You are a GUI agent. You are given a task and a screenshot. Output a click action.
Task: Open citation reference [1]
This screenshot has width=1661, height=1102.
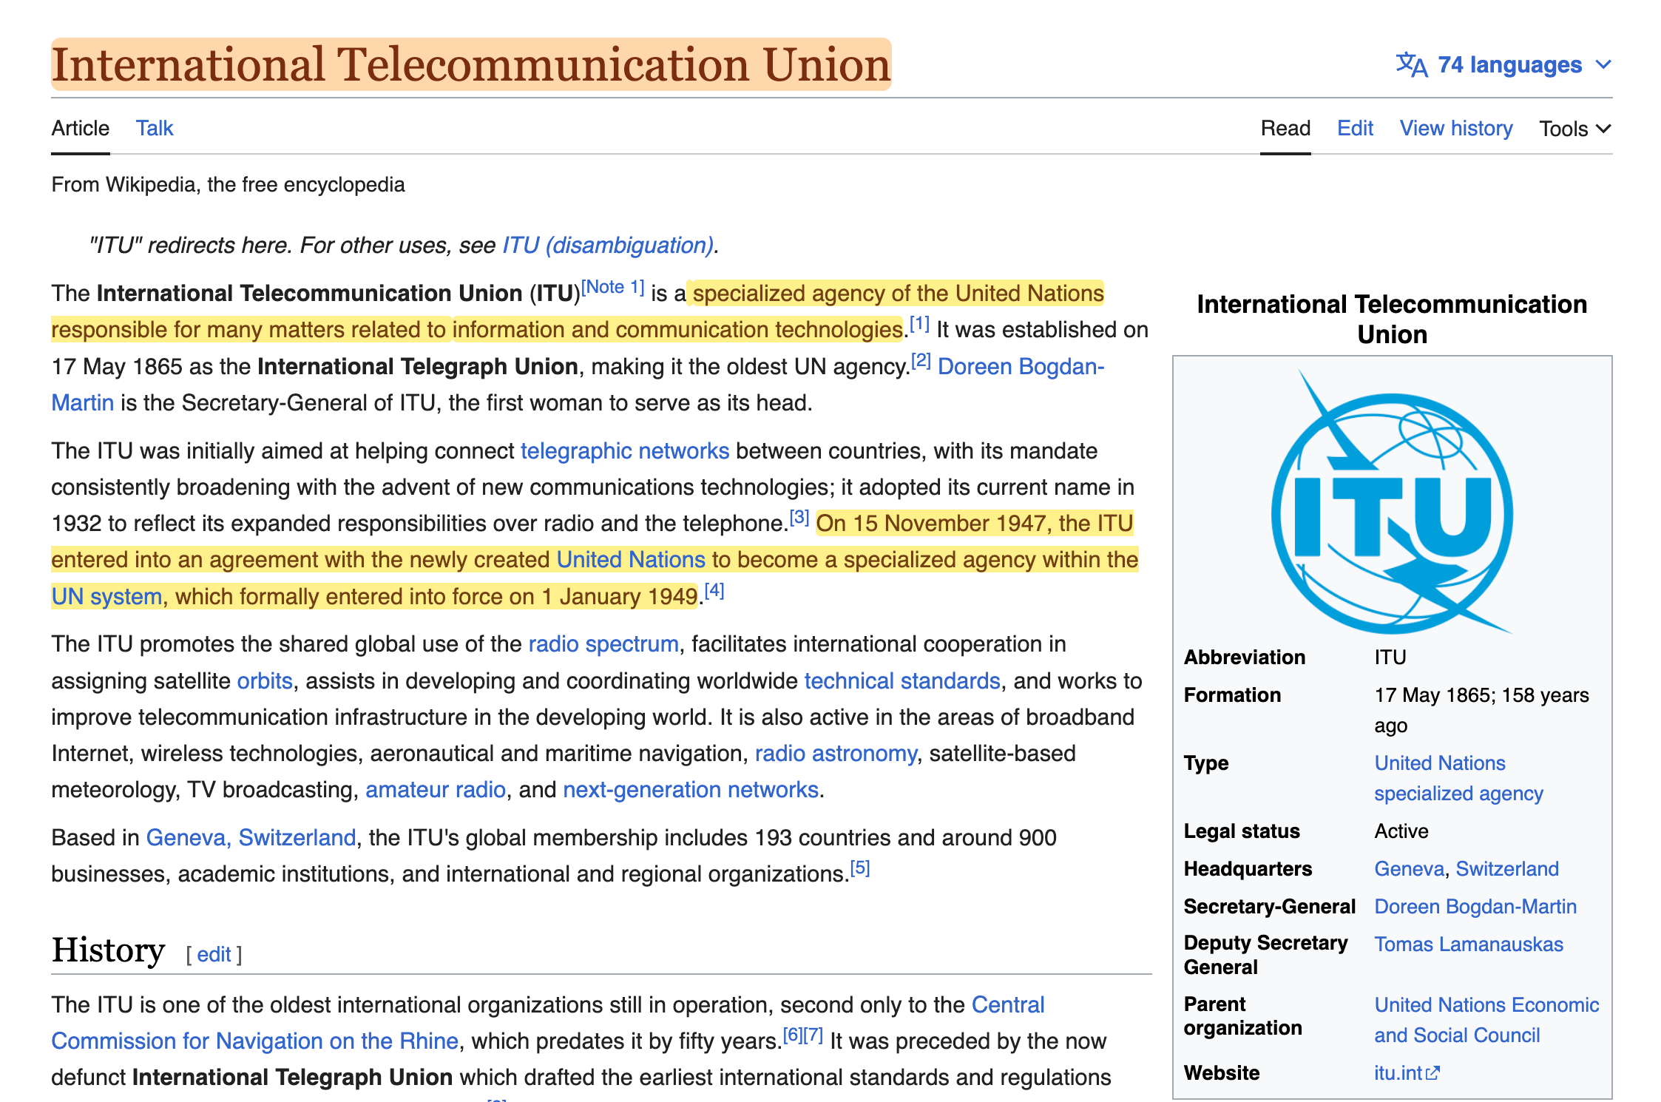tap(919, 323)
